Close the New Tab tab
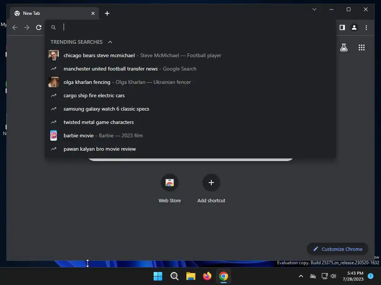 (93, 13)
